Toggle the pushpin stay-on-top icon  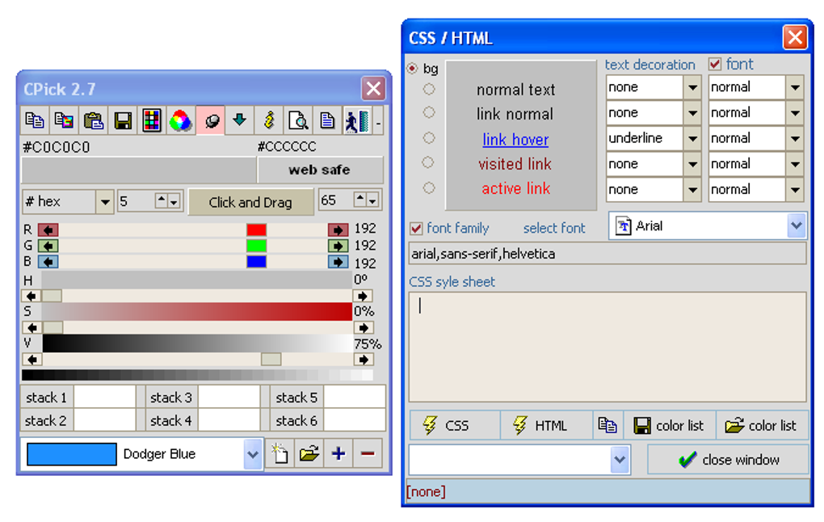(x=211, y=120)
